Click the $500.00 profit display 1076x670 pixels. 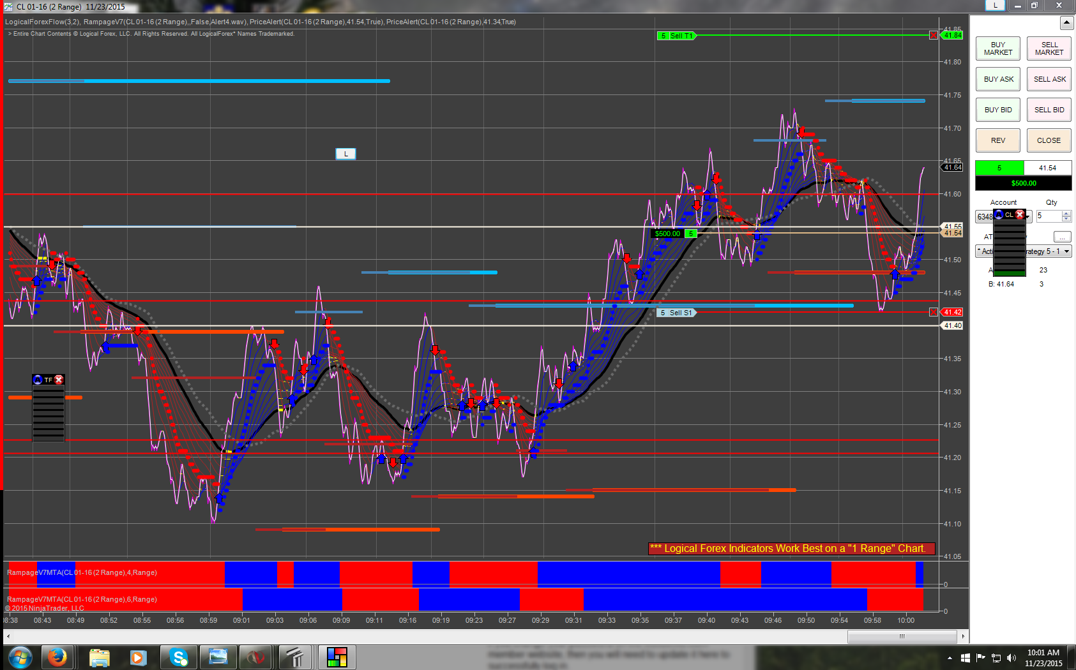click(x=1024, y=183)
